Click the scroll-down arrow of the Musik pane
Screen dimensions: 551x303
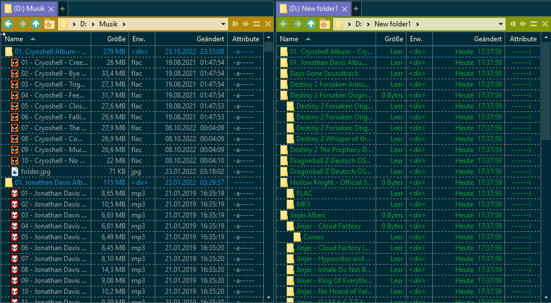(269, 297)
